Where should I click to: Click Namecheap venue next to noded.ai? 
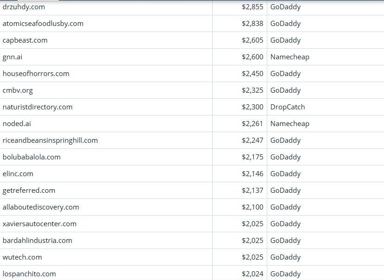(x=290, y=124)
